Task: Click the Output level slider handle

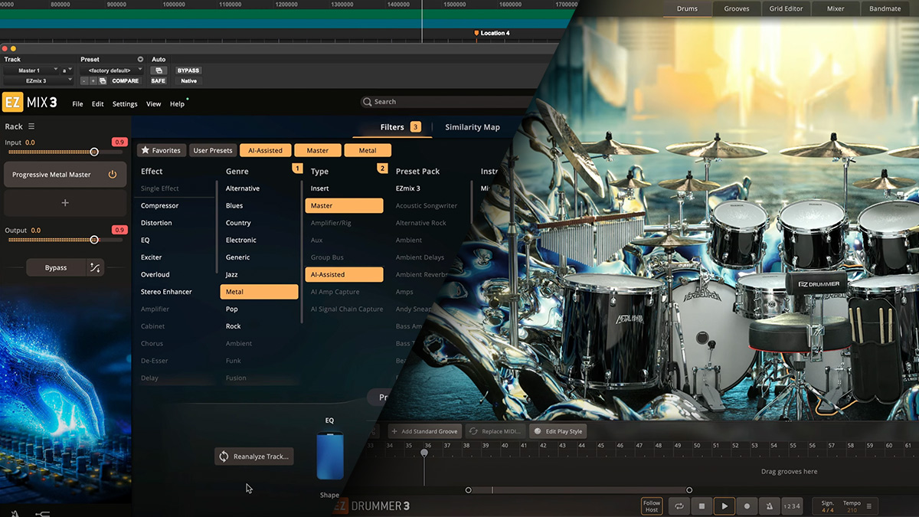Action: pos(94,239)
